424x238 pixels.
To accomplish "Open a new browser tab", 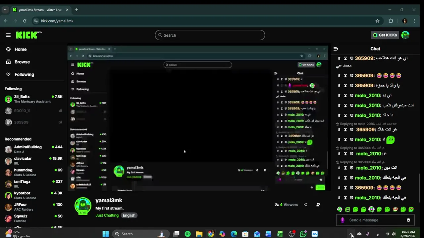I will pyautogui.click(x=77, y=10).
